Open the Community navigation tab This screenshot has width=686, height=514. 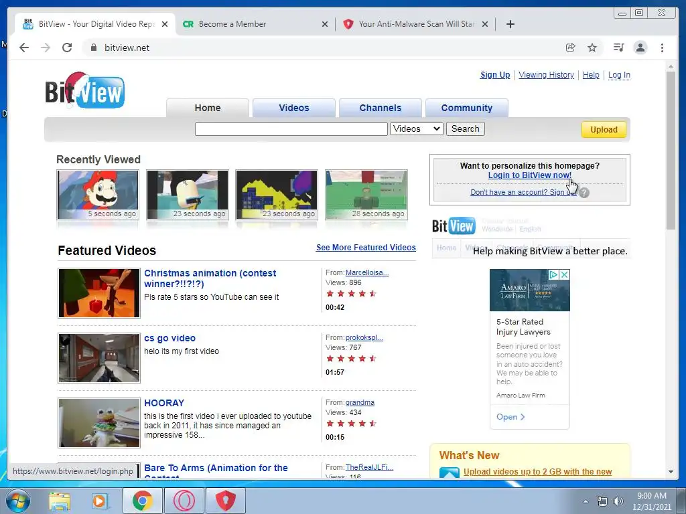pos(467,108)
